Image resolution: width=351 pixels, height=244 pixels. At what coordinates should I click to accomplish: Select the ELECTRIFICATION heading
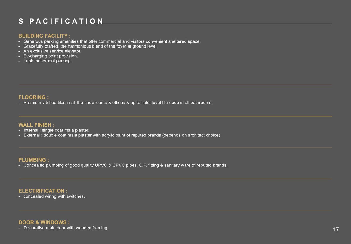[43, 191]
